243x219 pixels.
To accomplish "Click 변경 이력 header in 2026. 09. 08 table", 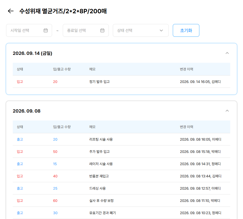I will 186,127.
